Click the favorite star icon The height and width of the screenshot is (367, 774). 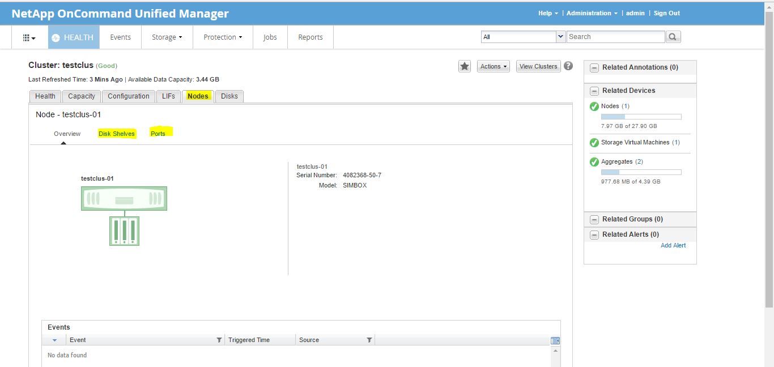pos(465,66)
